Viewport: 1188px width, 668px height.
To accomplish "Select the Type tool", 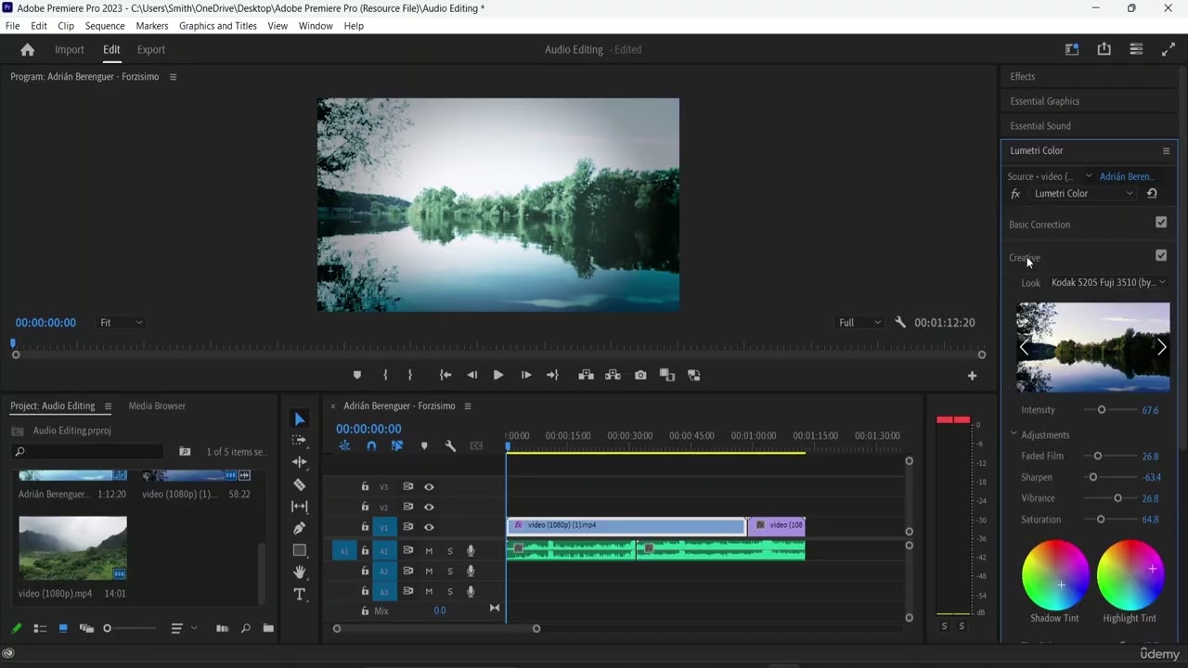I will (x=299, y=594).
